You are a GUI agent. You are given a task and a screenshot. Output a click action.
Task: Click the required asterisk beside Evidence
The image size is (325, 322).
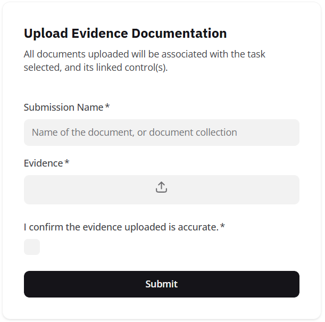tap(67, 163)
